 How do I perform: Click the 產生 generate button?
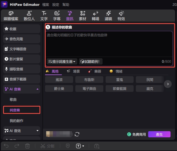coord(159,134)
